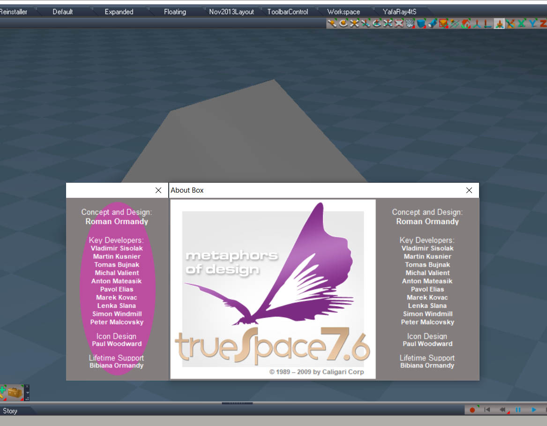Select the Floating layout tab

(175, 12)
